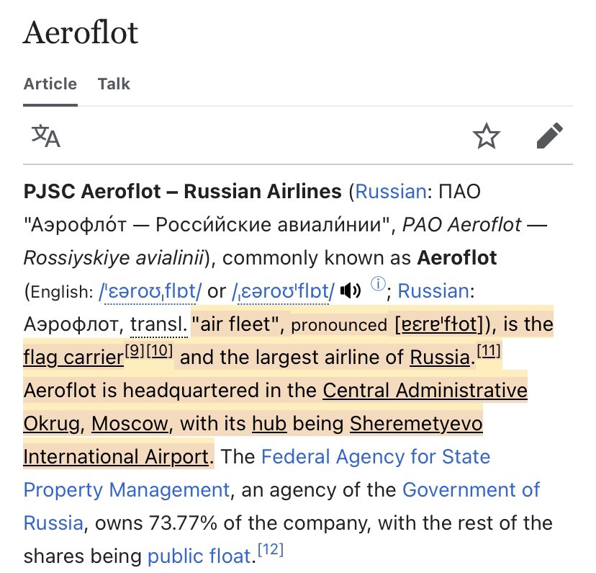
Task: Open the Moscow link
Action: pyautogui.click(x=130, y=424)
